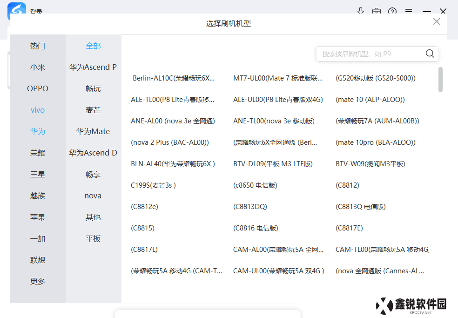Open the hamburger menu in title bar
The height and width of the screenshot is (318, 458).
pos(409,11)
